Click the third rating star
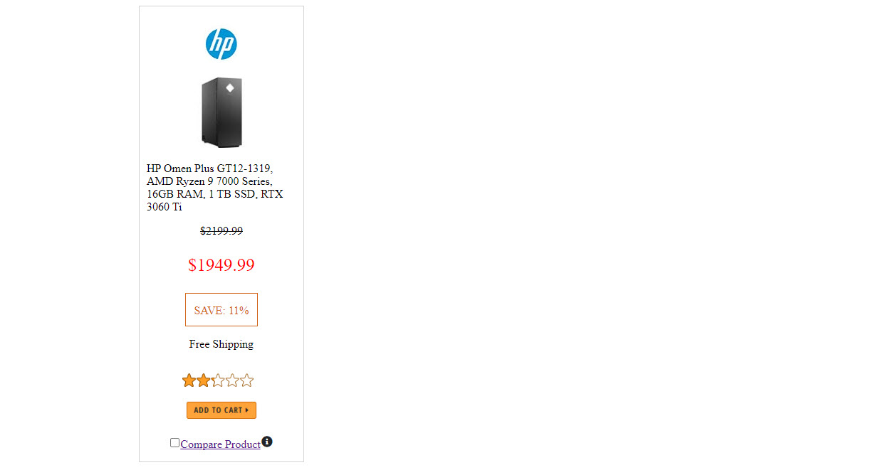Viewport: 881px width, 470px height. click(x=218, y=380)
